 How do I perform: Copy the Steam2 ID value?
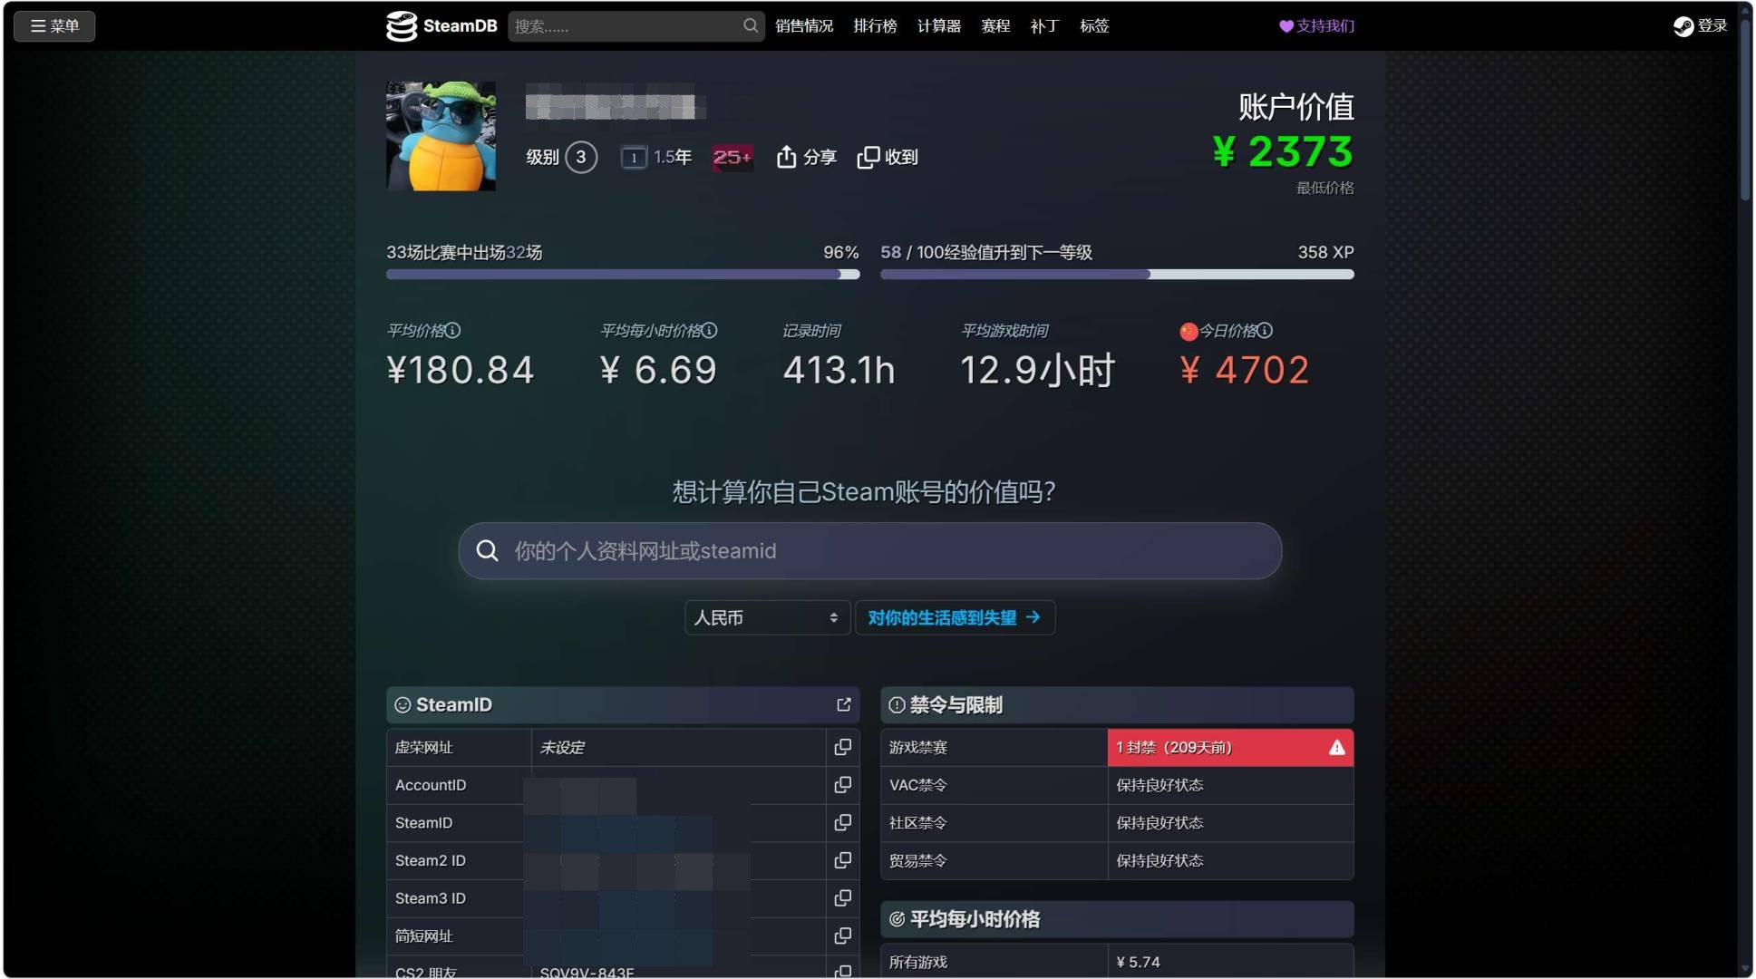[x=842, y=861]
